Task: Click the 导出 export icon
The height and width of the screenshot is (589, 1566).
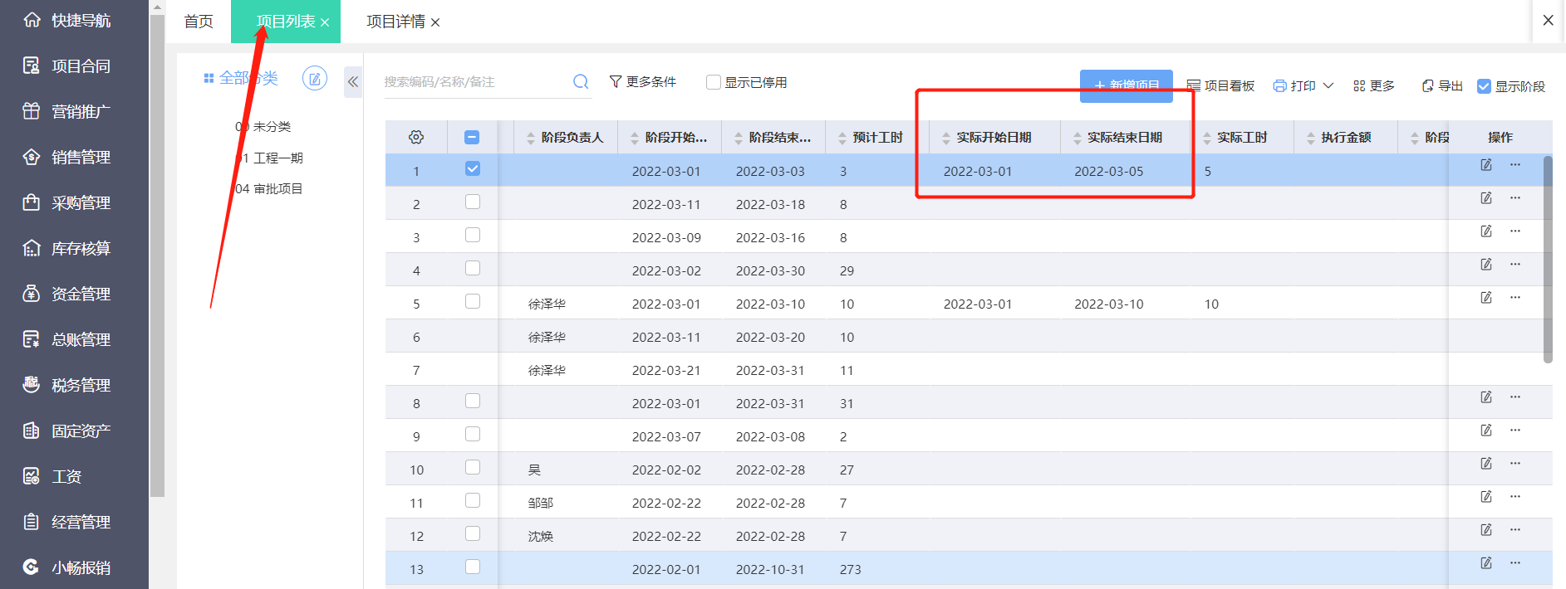Action: [1428, 86]
